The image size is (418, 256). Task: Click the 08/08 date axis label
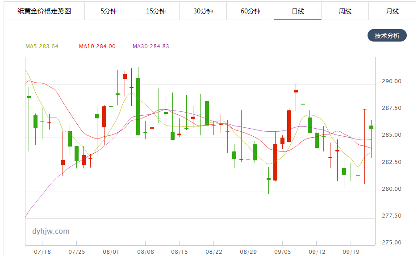(146, 252)
